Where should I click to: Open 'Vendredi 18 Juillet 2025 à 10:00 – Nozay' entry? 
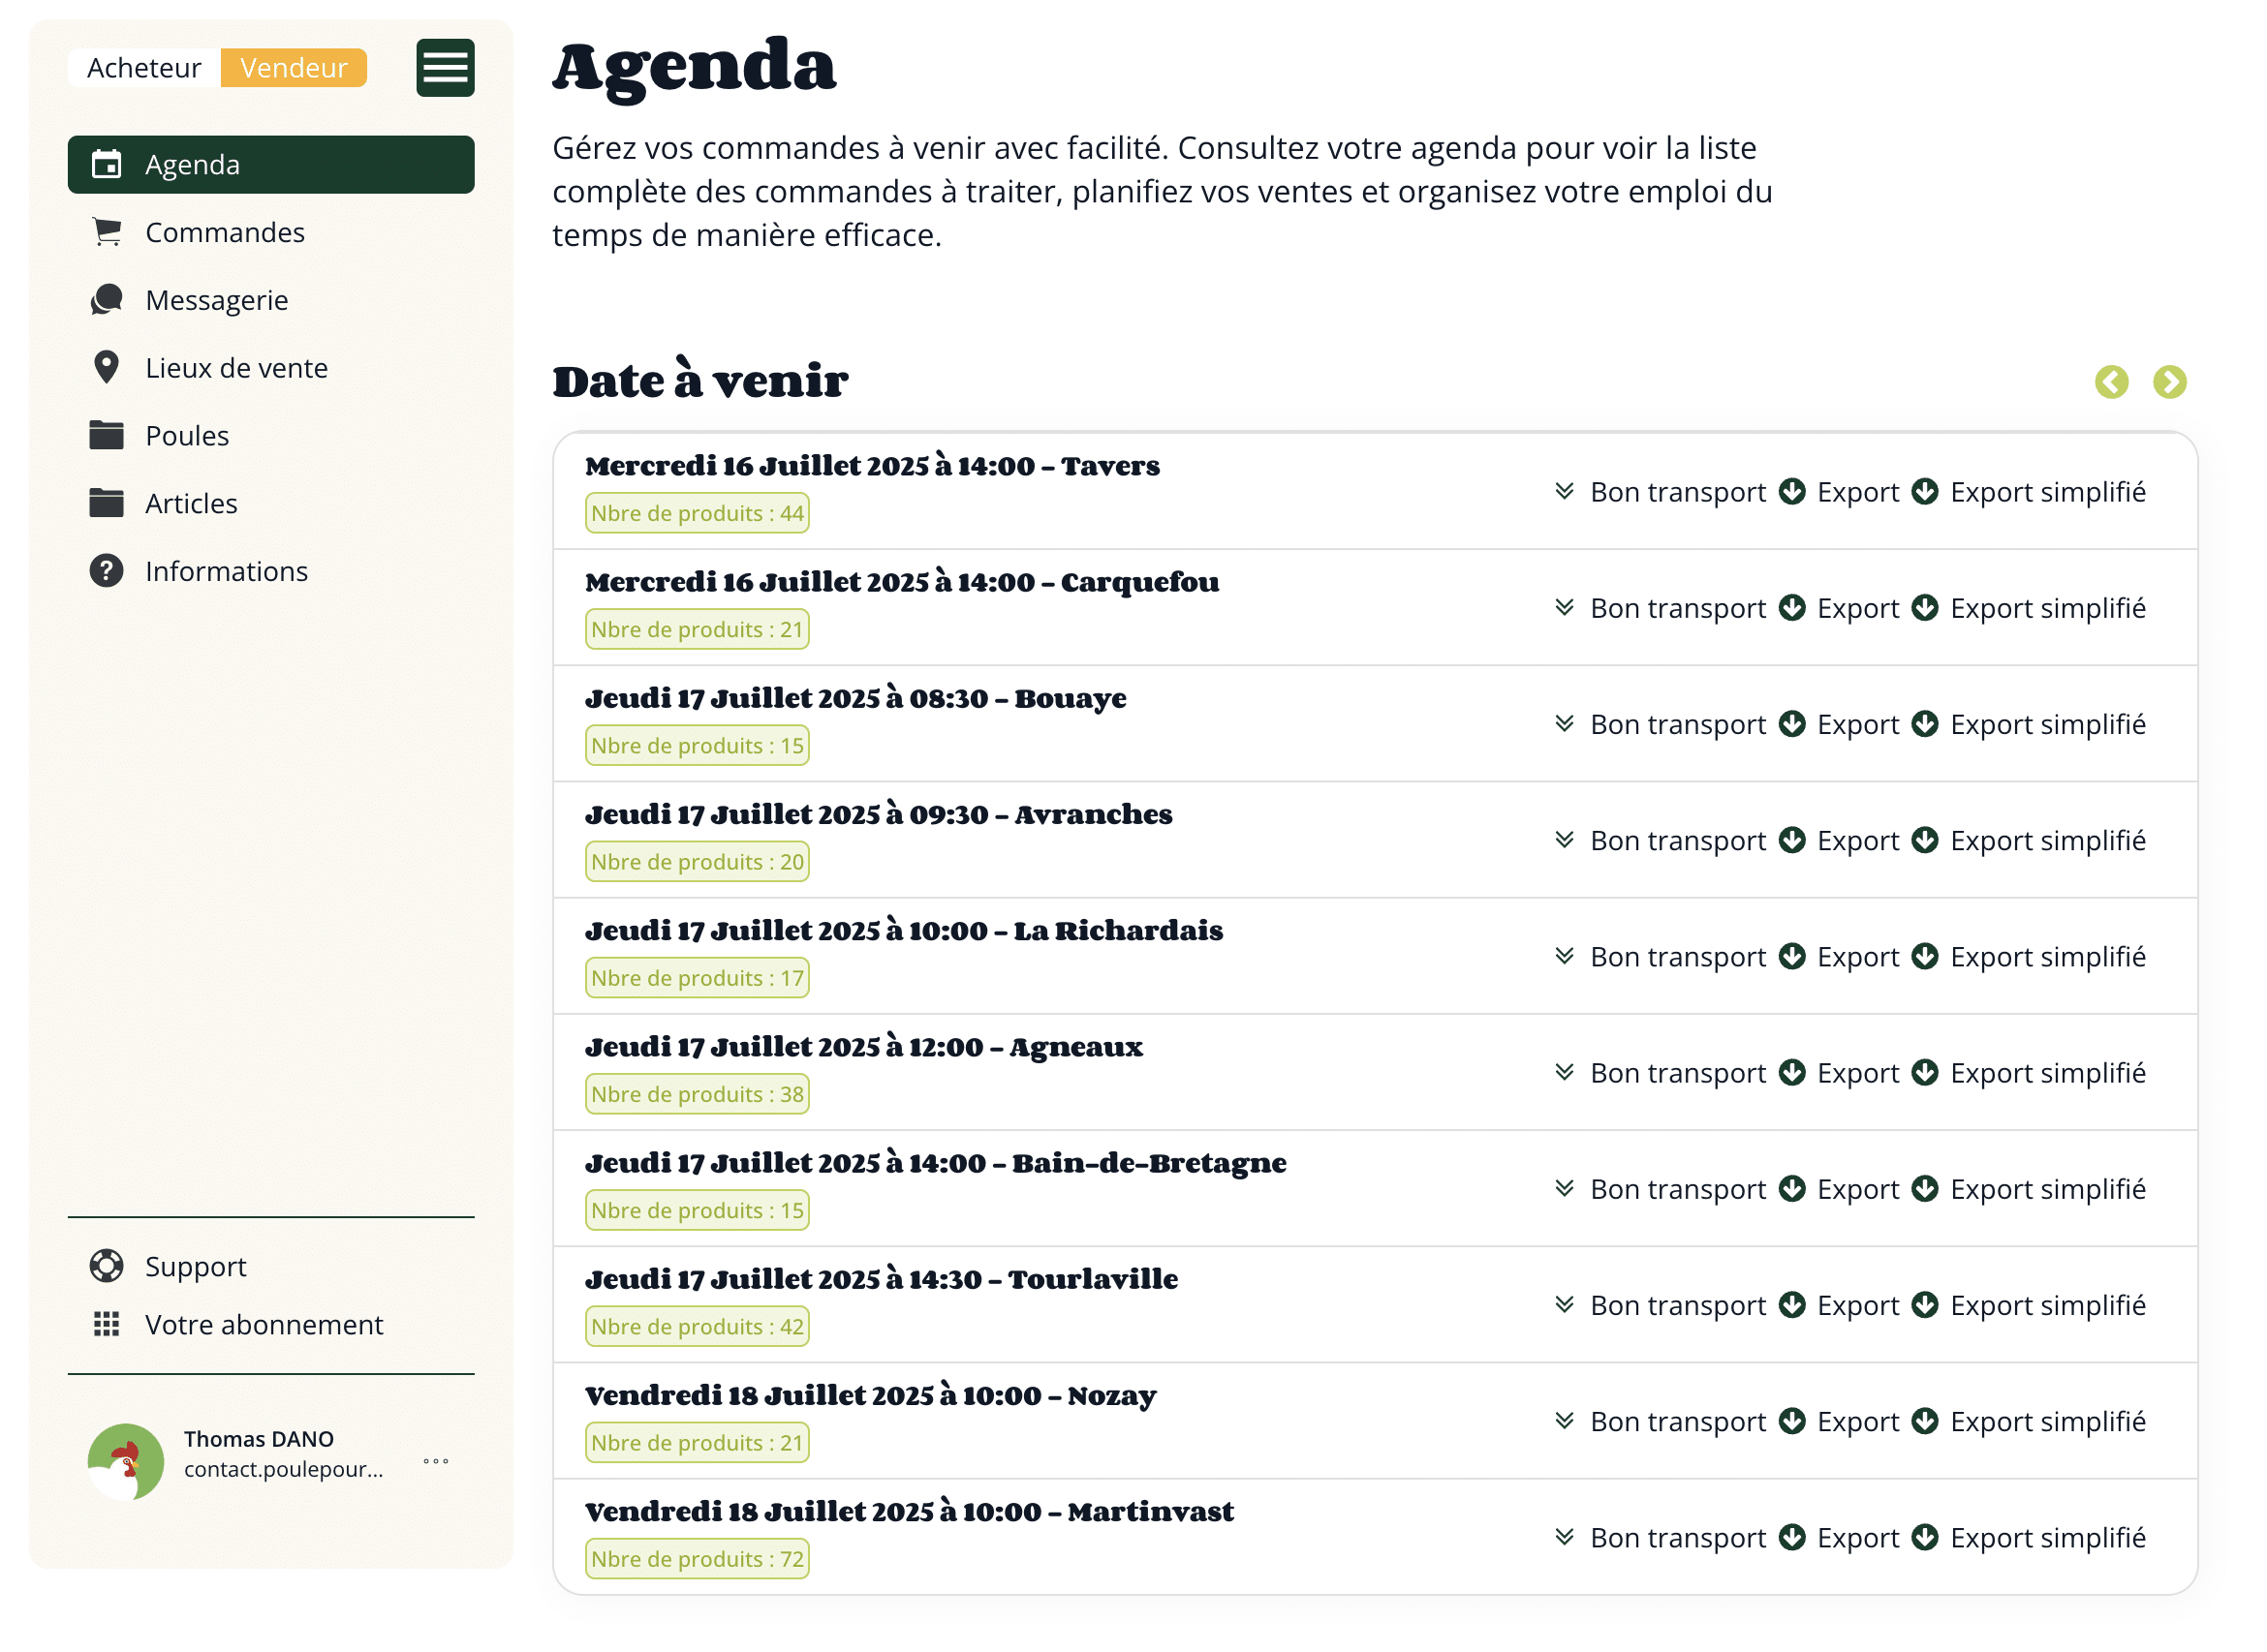(871, 1397)
